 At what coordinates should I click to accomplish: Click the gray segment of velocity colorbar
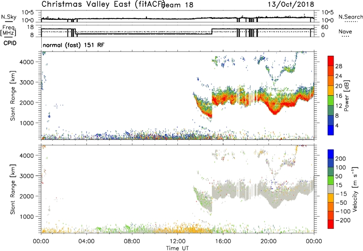(x=331, y=189)
